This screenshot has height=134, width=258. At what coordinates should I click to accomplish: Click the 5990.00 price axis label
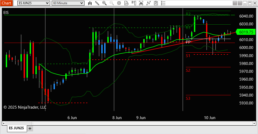(246, 55)
